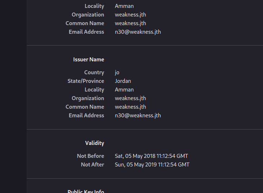263x193 pixels.
Task: Click the email address value under Issuer Name
Action: point(138,116)
